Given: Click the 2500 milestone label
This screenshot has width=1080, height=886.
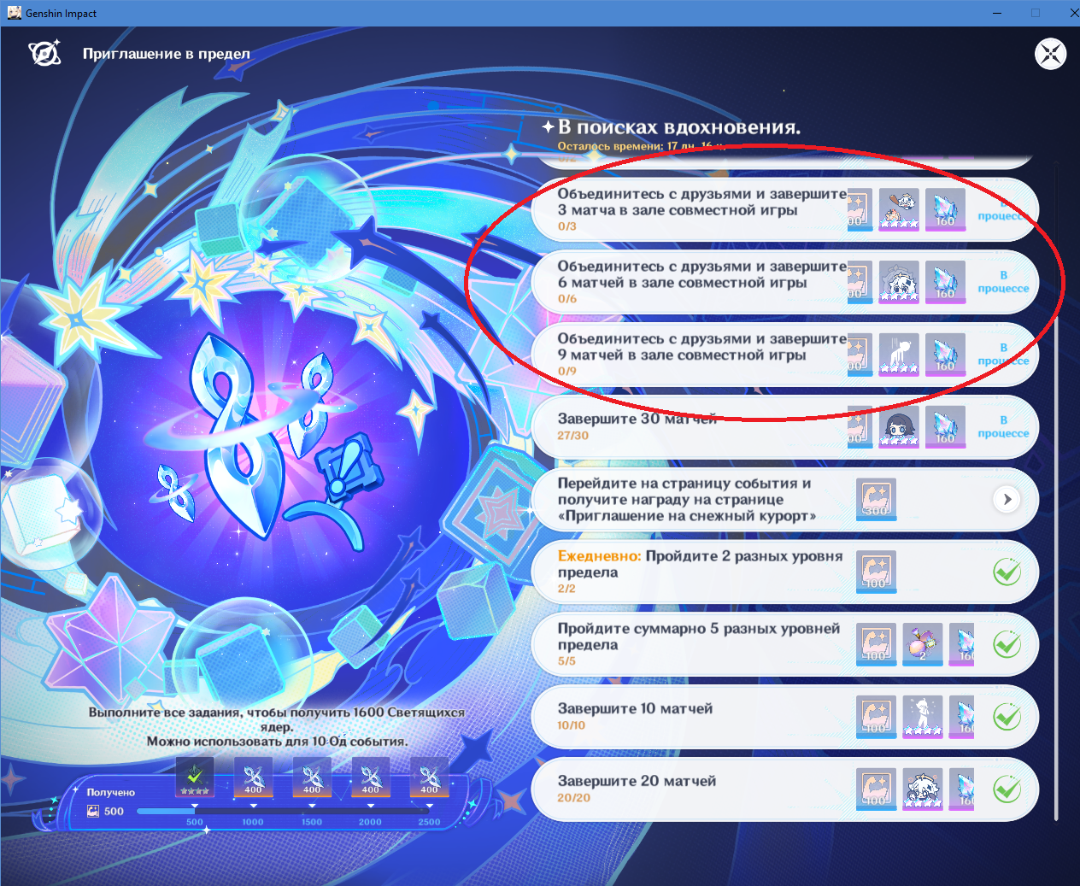Looking at the screenshot, I should (x=429, y=822).
